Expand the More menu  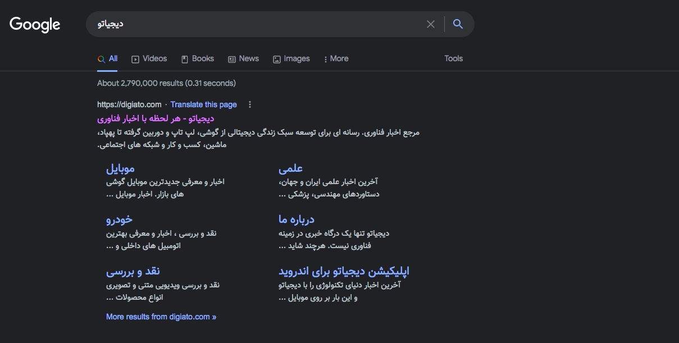[x=336, y=58]
